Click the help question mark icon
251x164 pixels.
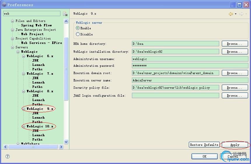[x=8, y=156]
